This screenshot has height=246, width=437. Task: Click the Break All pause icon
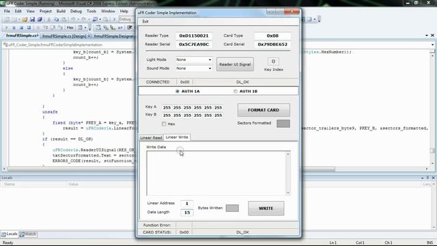tap(14, 27)
